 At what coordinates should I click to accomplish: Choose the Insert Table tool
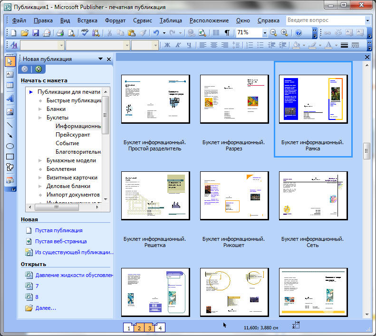10,85
